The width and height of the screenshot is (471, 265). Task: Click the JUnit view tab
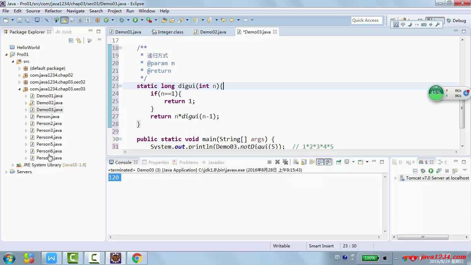point(64,32)
